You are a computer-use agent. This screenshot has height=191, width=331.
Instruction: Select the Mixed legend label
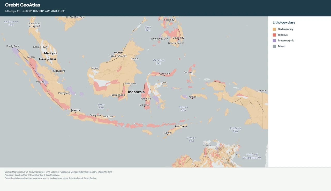click(x=282, y=46)
